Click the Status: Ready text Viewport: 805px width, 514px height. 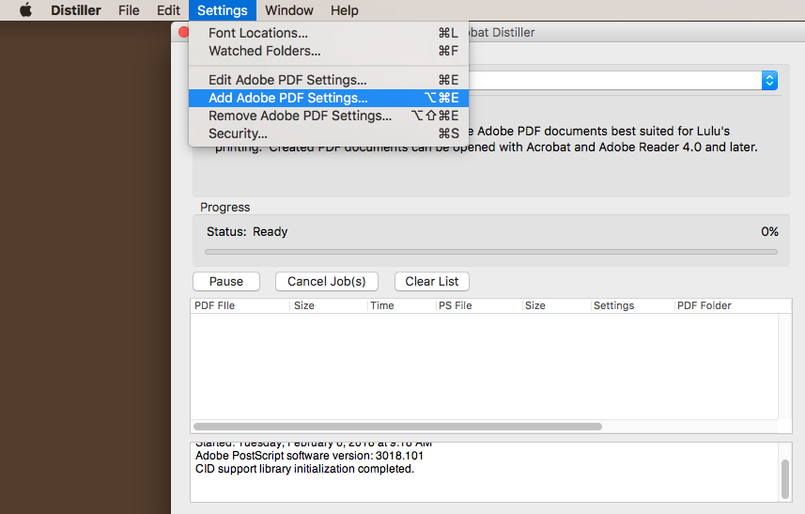click(247, 231)
